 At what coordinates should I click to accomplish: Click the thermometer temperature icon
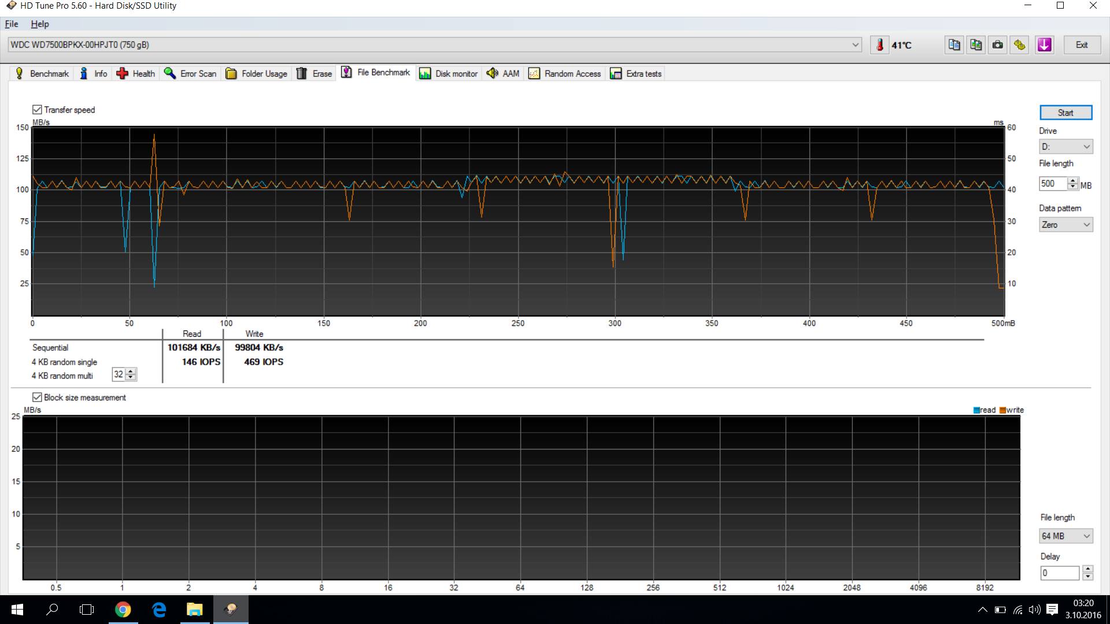point(879,44)
